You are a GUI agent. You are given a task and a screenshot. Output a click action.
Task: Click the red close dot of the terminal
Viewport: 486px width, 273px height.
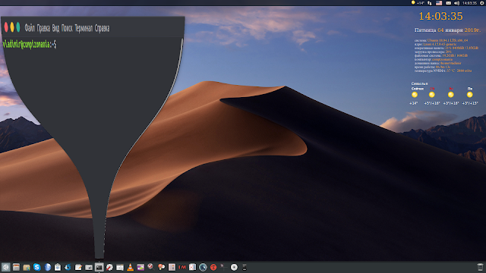pyautogui.click(x=6, y=27)
